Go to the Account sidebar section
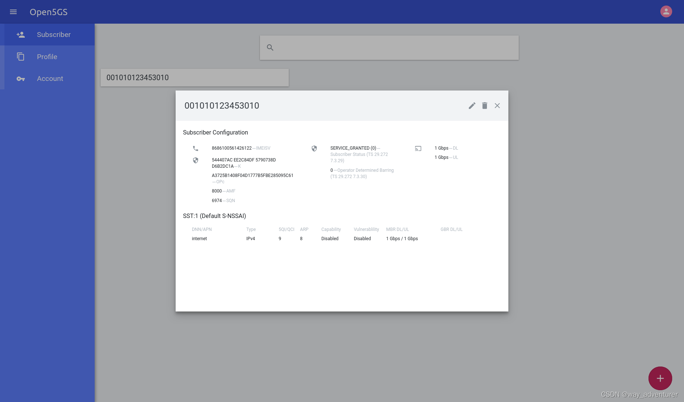684x402 pixels. 47,78
